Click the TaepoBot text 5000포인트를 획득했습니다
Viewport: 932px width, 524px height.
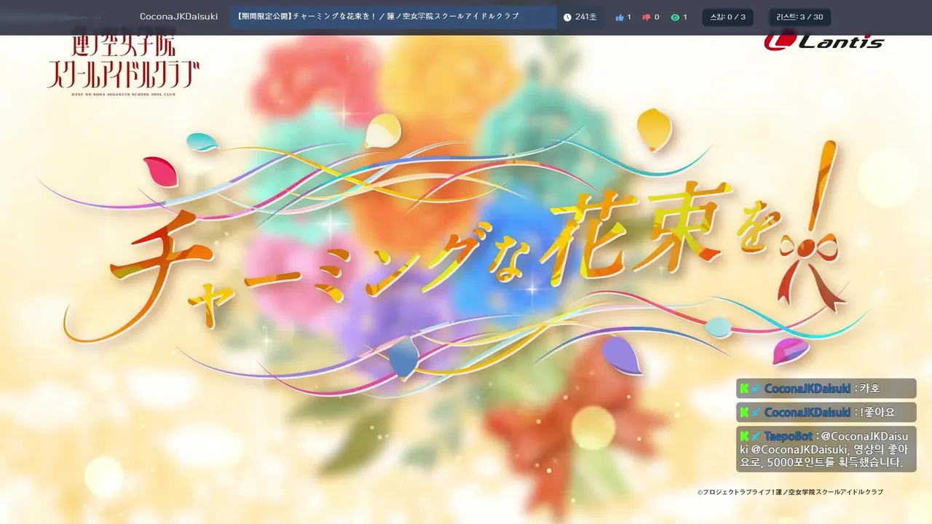point(835,462)
